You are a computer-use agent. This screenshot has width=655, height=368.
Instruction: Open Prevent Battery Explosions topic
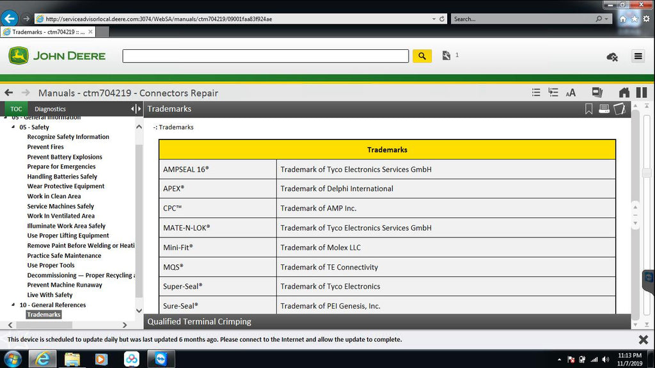pyautogui.click(x=65, y=157)
